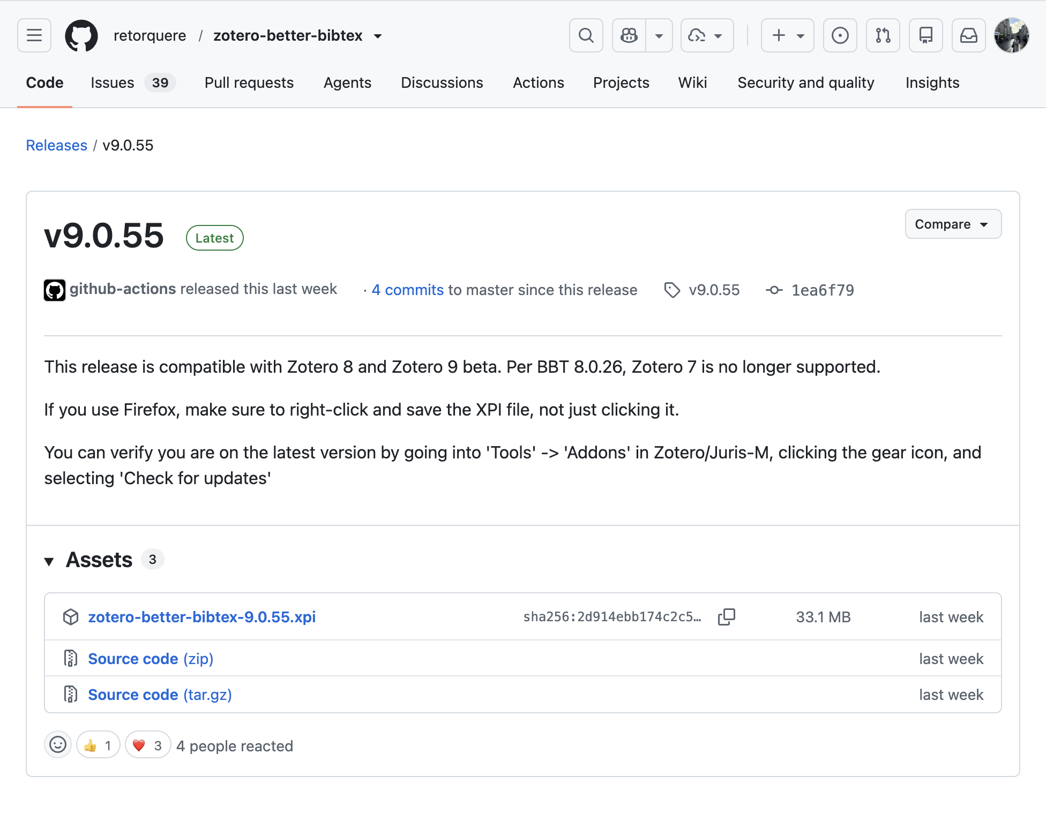The width and height of the screenshot is (1046, 814).
Task: Open the add reaction smiley picker
Action: coord(58,744)
